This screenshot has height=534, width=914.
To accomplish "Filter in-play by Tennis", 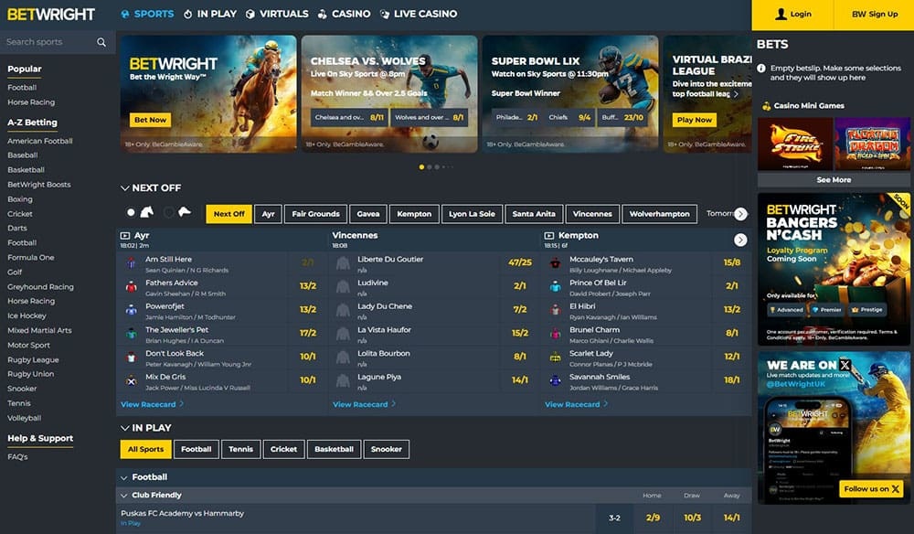I will pos(240,450).
